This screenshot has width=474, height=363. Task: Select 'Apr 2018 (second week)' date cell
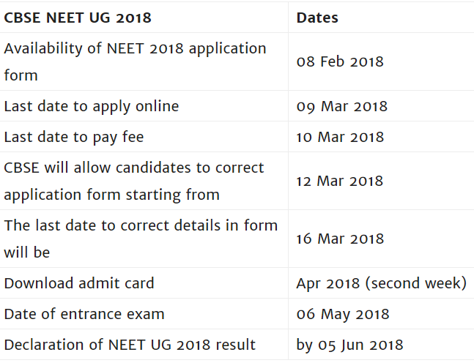381,283
